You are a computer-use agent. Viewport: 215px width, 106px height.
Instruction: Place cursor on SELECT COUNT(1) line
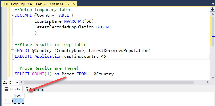coord(64,74)
